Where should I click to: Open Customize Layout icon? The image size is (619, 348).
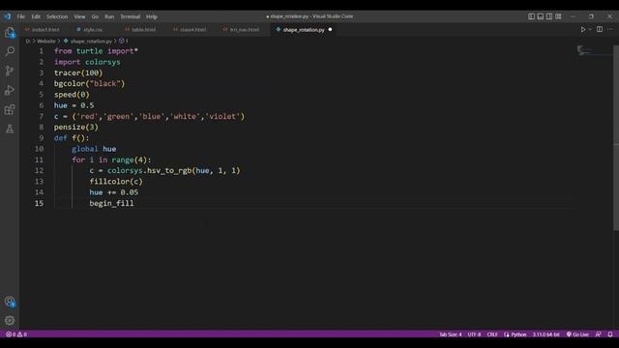(558, 16)
